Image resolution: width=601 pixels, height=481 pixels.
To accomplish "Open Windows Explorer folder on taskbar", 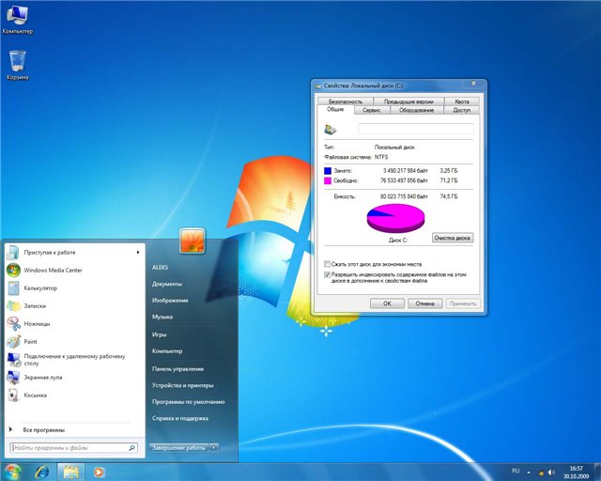I will click(x=71, y=472).
